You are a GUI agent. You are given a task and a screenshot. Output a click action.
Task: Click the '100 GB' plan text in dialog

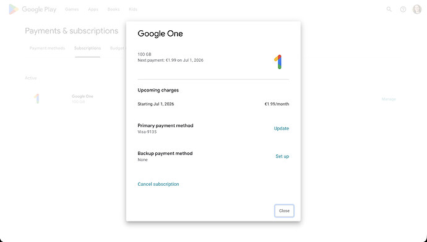144,54
